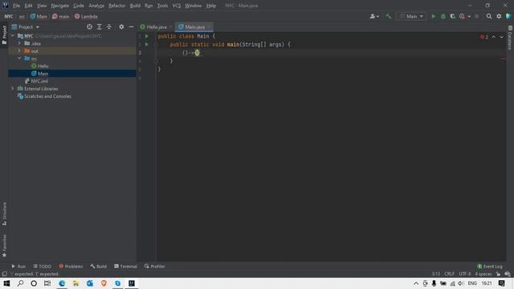Click the Build Project hammer icon
The image size is (514, 289).
(388, 16)
